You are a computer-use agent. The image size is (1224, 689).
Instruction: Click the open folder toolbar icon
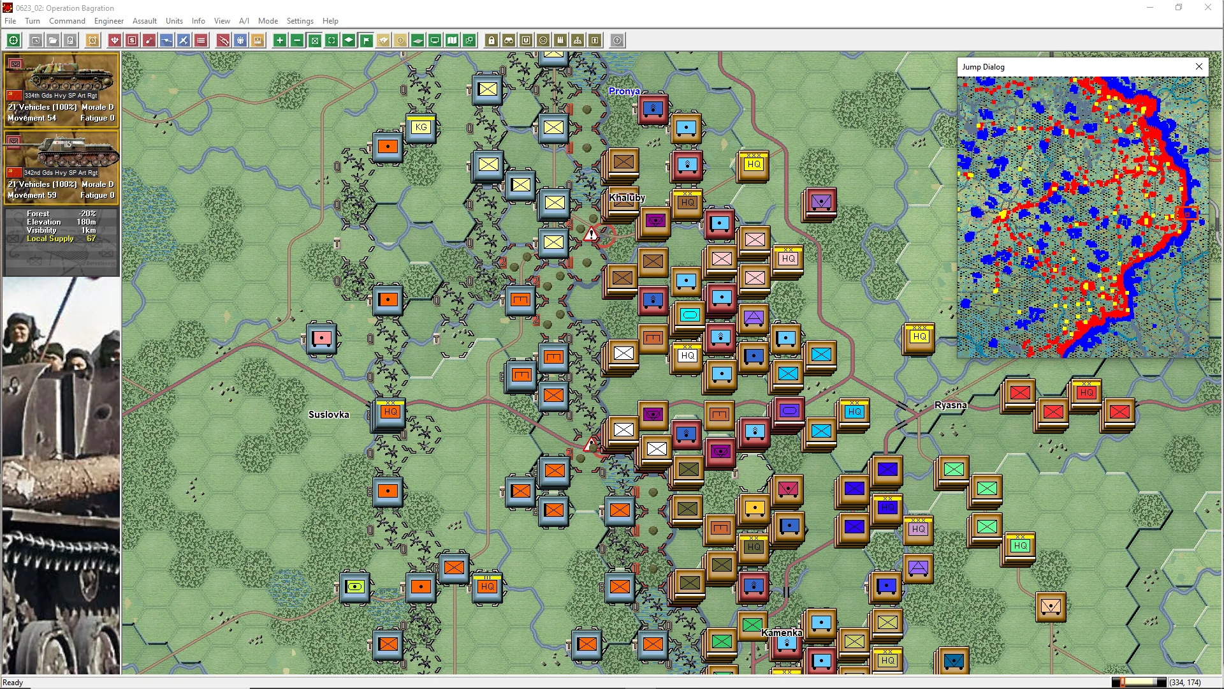(x=53, y=40)
